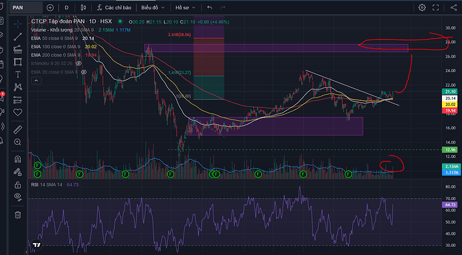
Task: Open chart settings via the gear icon
Action: tap(422, 7)
